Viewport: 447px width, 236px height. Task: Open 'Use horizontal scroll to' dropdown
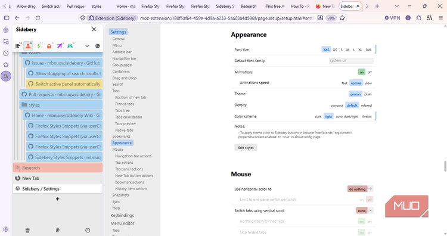[360, 189]
